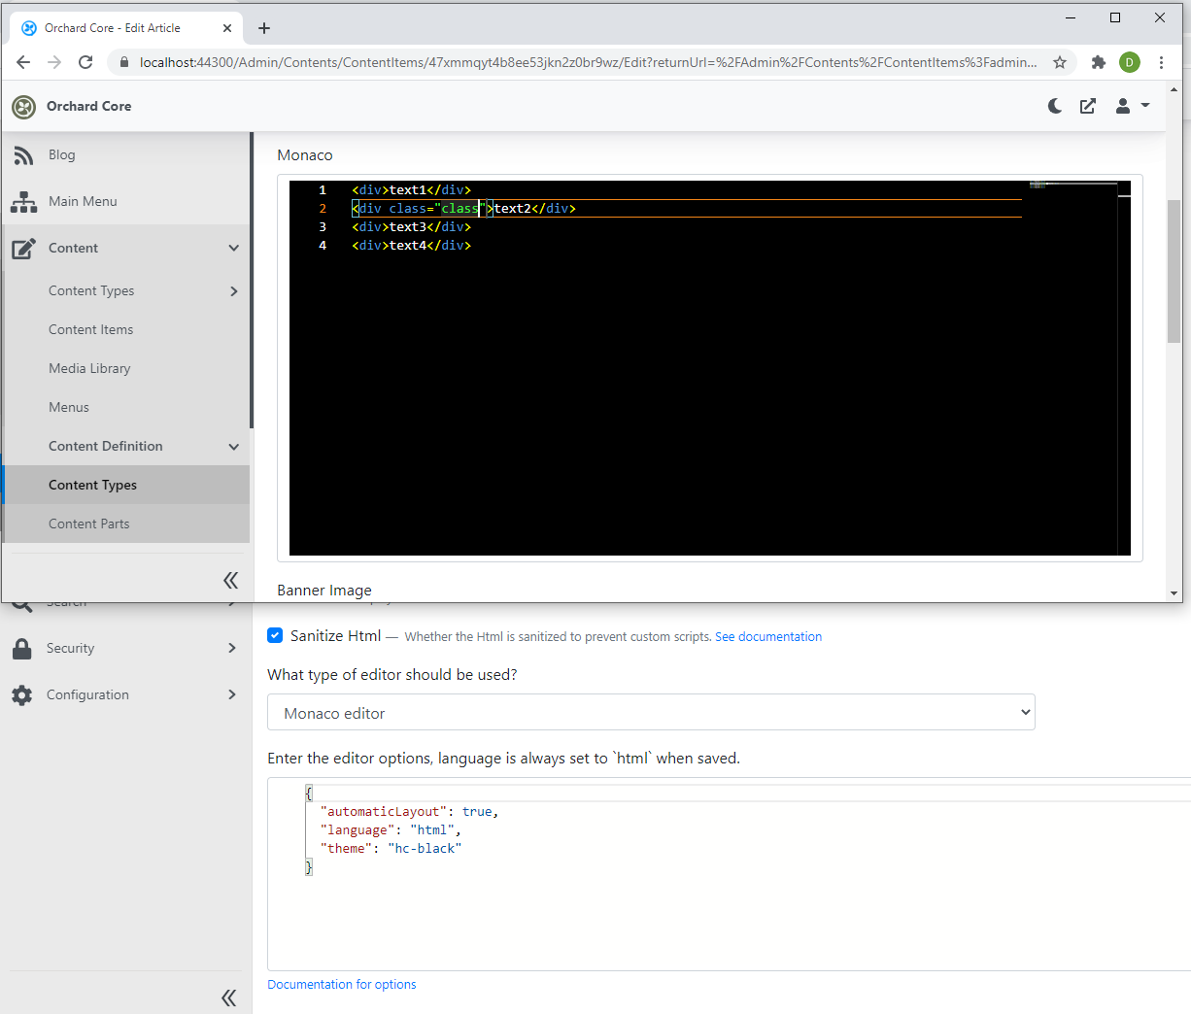Toggle dark mode moon icon
This screenshot has height=1014, width=1191.
coord(1055,106)
